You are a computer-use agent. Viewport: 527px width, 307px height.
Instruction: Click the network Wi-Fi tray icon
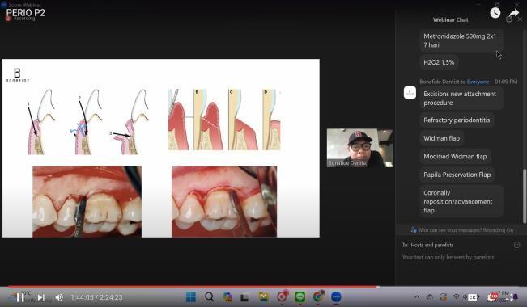pos(456,297)
